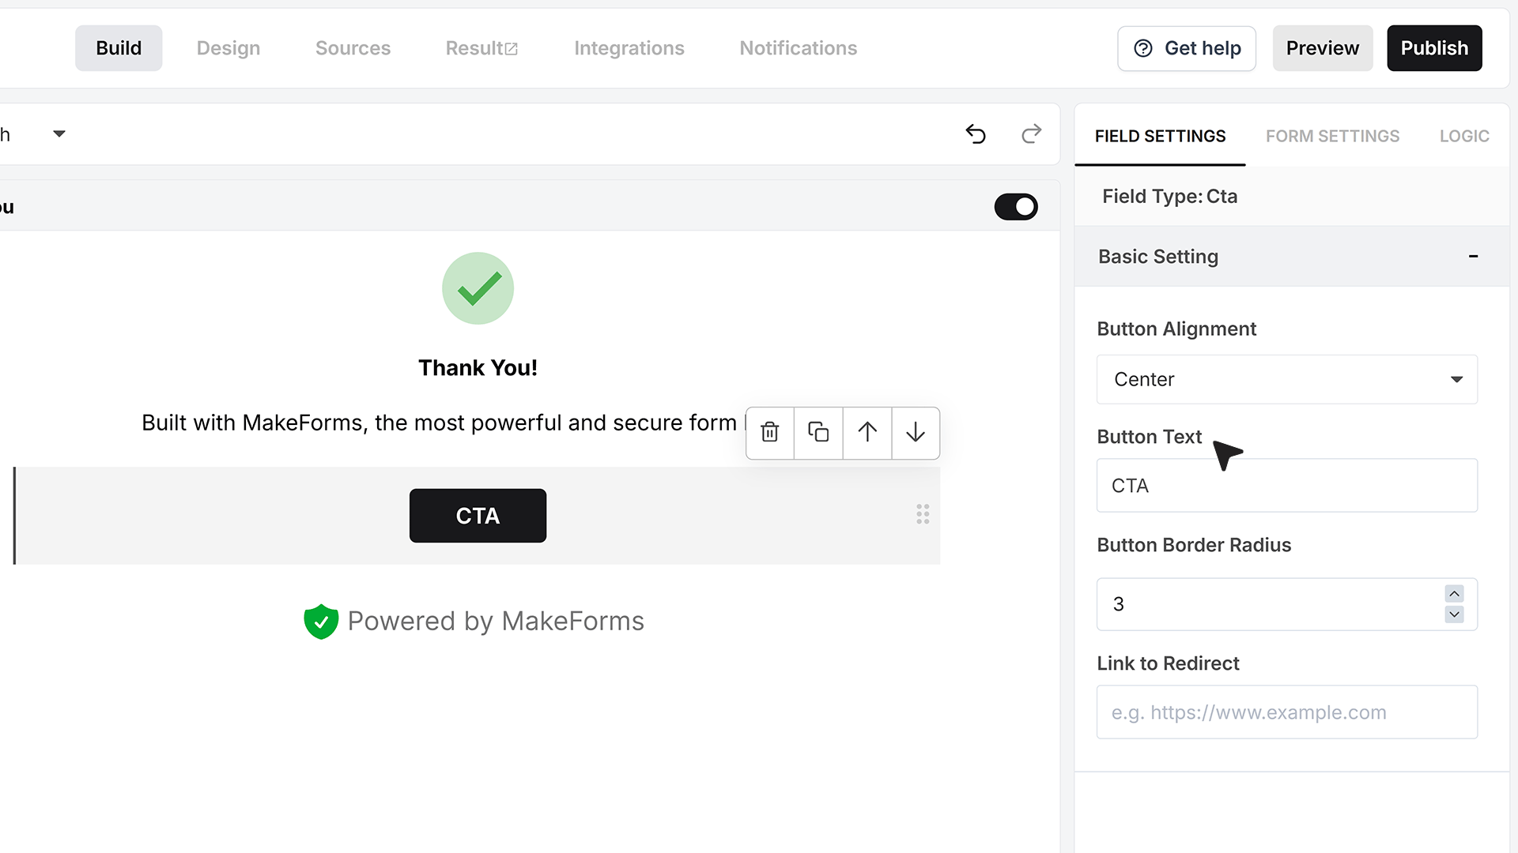Move the field down with arrow icon
The image size is (1518, 853).
tap(916, 432)
